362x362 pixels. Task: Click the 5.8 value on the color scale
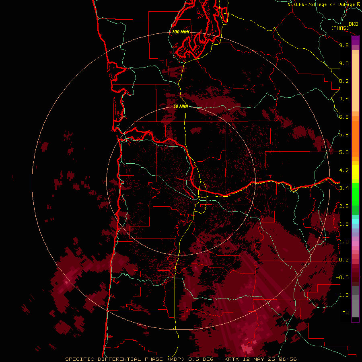344,134
